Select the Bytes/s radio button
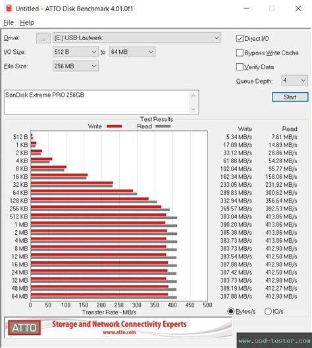 [231, 311]
